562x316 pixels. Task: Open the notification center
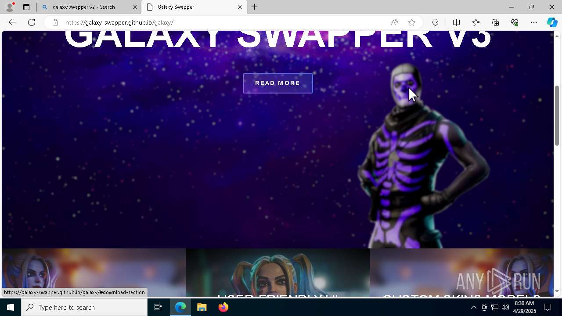tap(548, 307)
